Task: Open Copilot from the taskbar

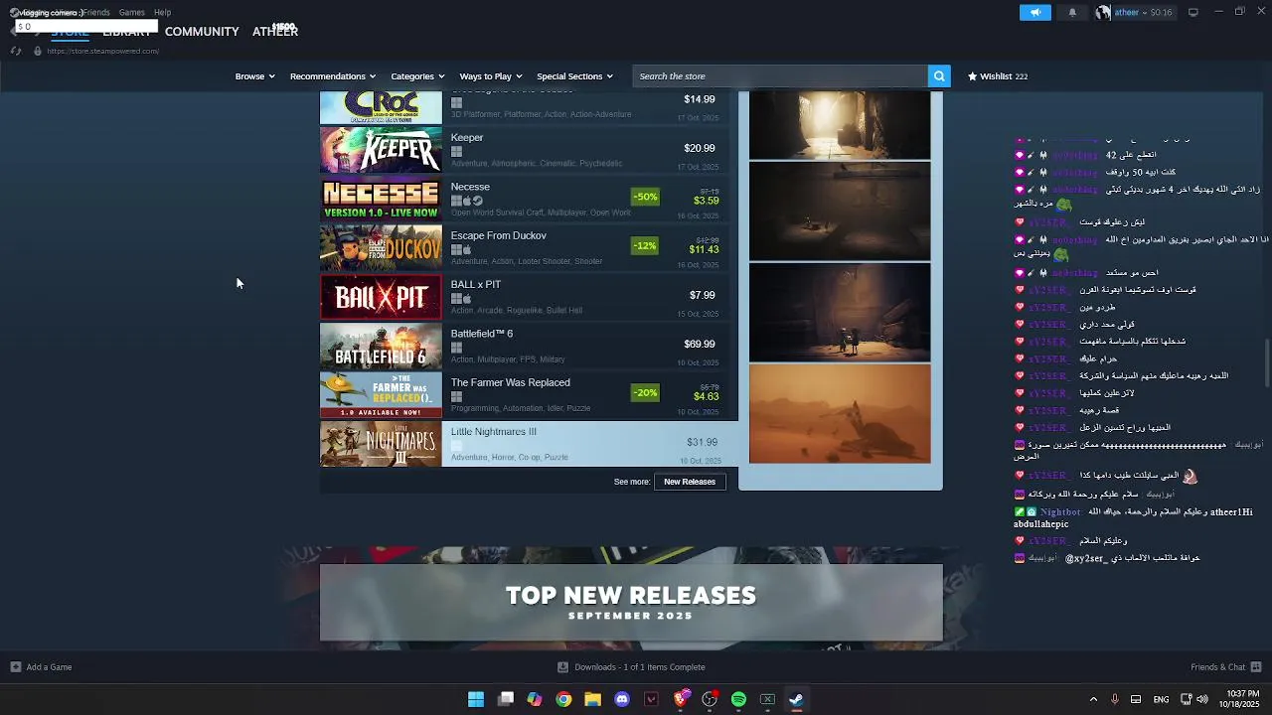Action: (535, 699)
